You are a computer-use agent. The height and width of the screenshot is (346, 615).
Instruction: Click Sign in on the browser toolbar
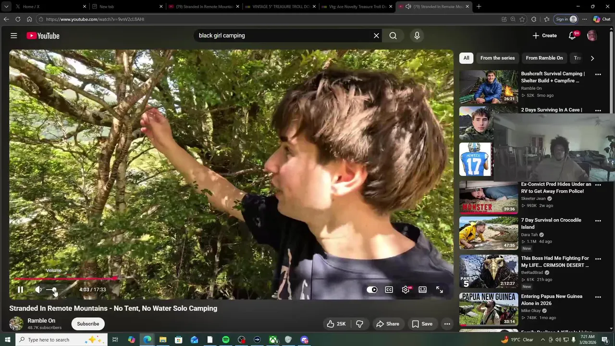pos(566,19)
